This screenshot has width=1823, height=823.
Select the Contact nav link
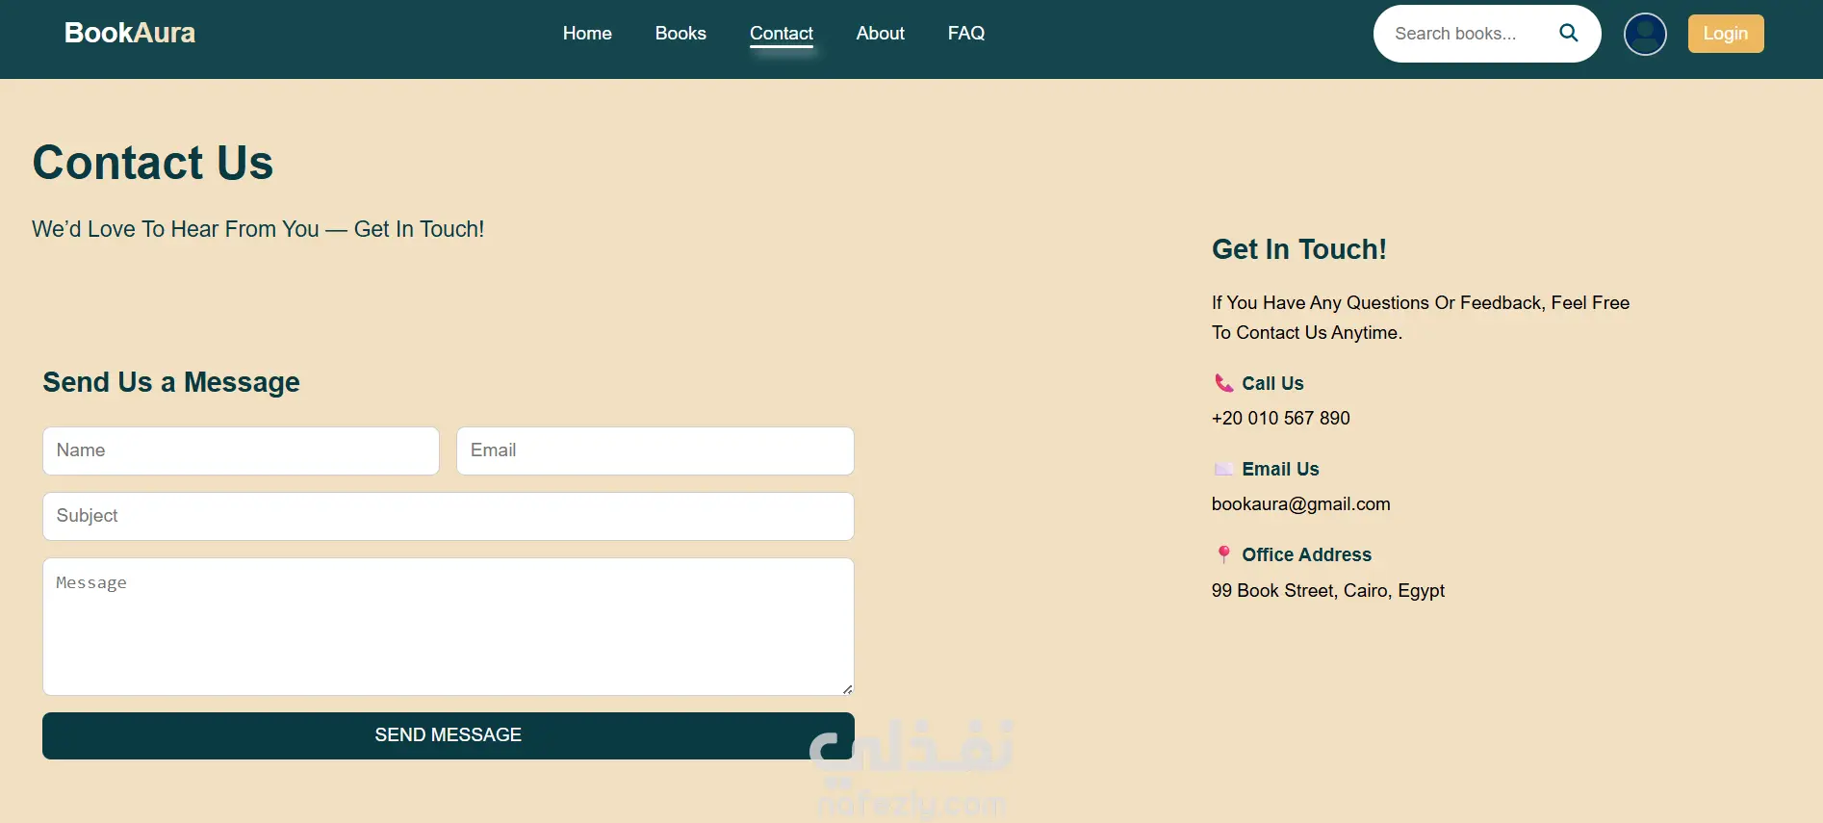tap(782, 34)
